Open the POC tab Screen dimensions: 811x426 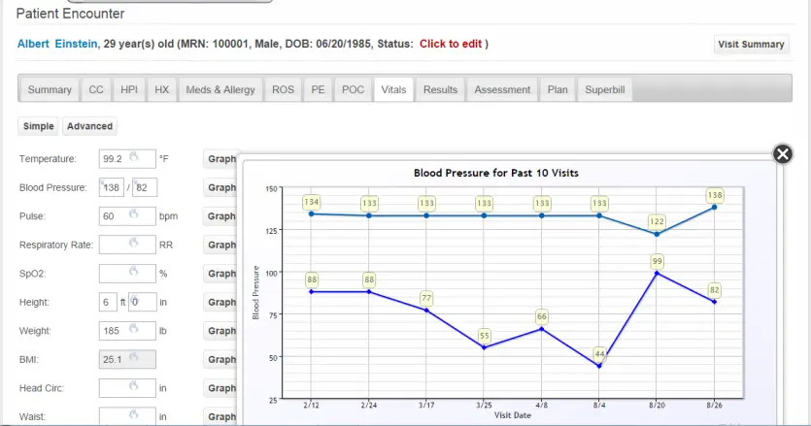(x=354, y=90)
